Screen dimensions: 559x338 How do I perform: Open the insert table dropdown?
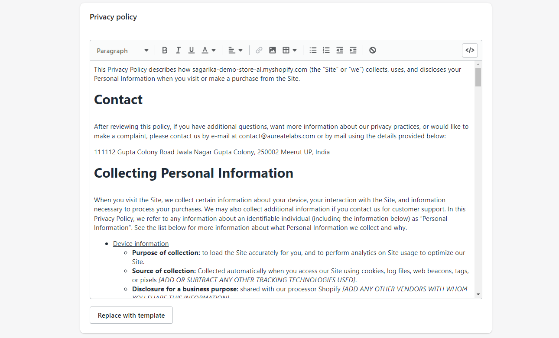pyautogui.click(x=289, y=51)
